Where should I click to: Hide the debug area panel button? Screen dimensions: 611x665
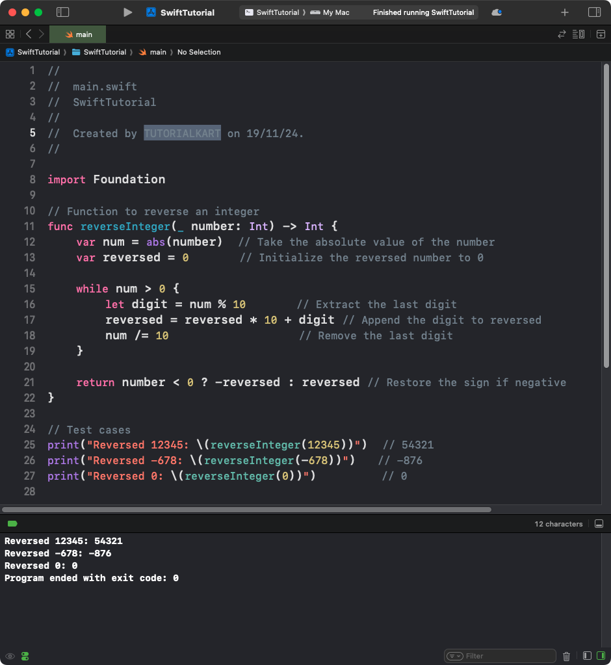(x=599, y=524)
